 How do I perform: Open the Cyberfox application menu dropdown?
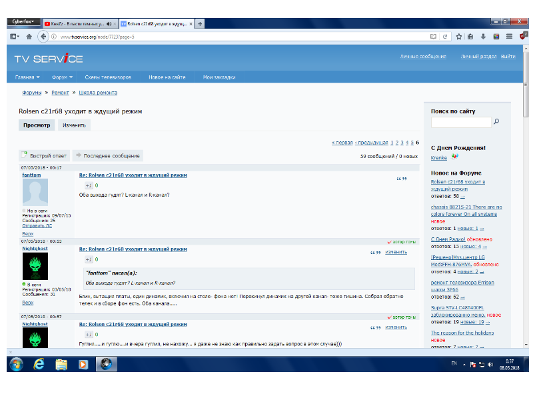point(23,21)
